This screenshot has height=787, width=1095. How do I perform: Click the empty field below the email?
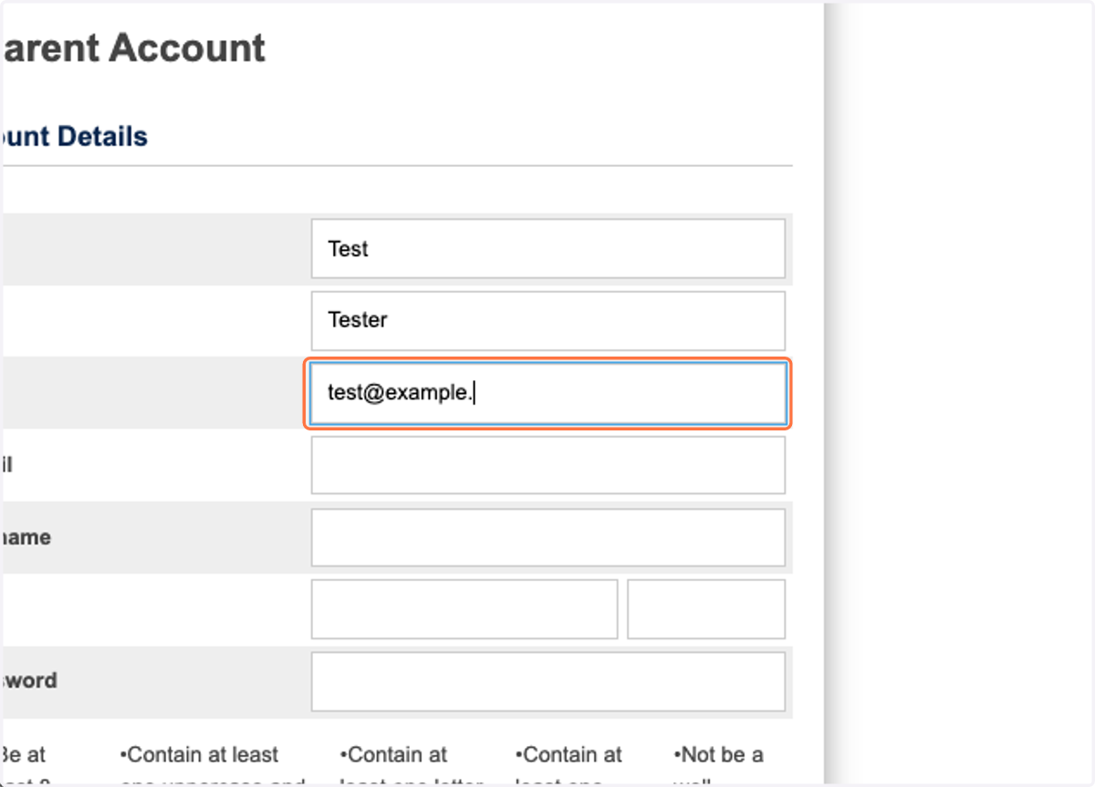pyautogui.click(x=547, y=465)
